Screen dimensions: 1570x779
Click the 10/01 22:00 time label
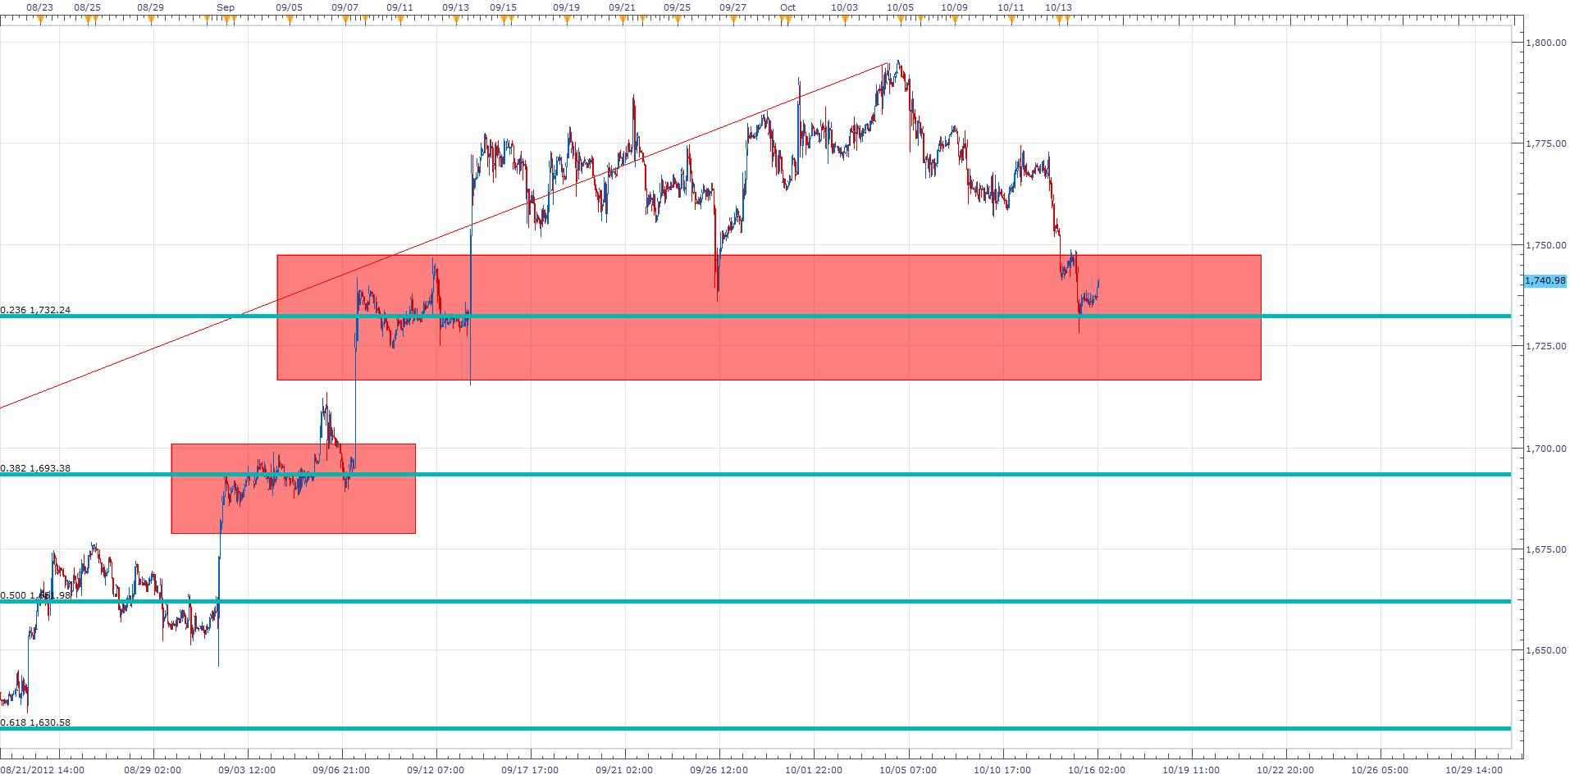click(x=814, y=770)
